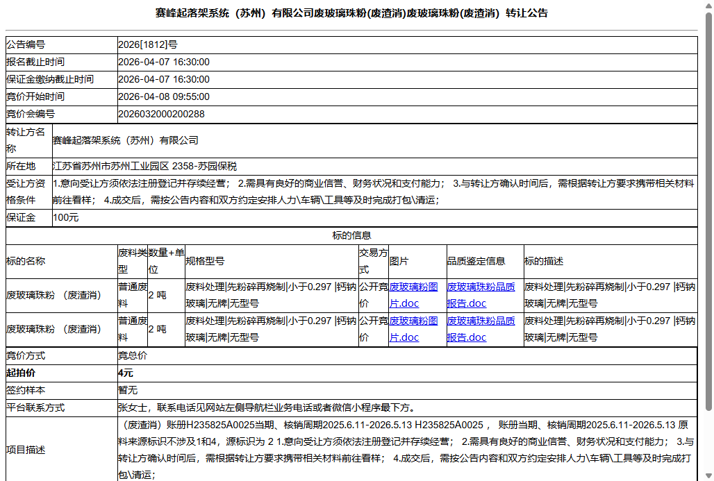Click the 项目描述 label
The width and height of the screenshot is (714, 481).
point(26,450)
